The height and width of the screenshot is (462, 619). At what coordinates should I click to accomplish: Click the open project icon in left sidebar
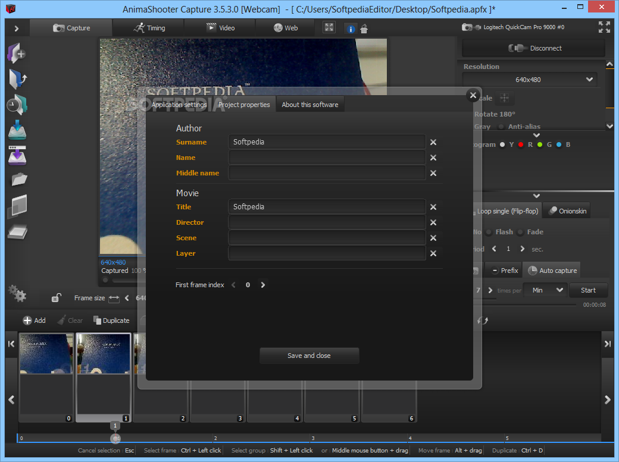pos(17,79)
